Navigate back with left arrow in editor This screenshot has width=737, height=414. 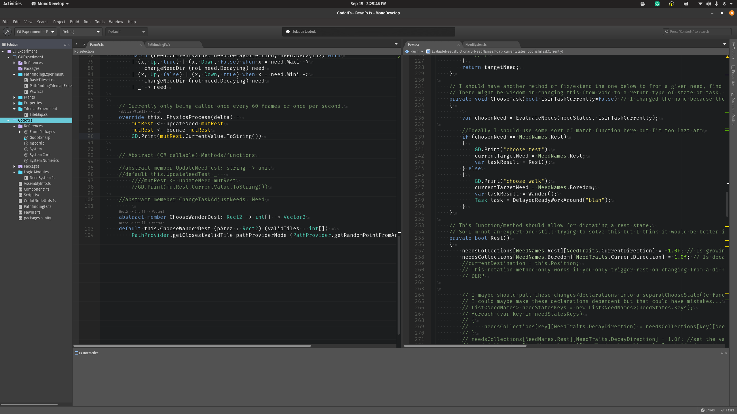[77, 44]
